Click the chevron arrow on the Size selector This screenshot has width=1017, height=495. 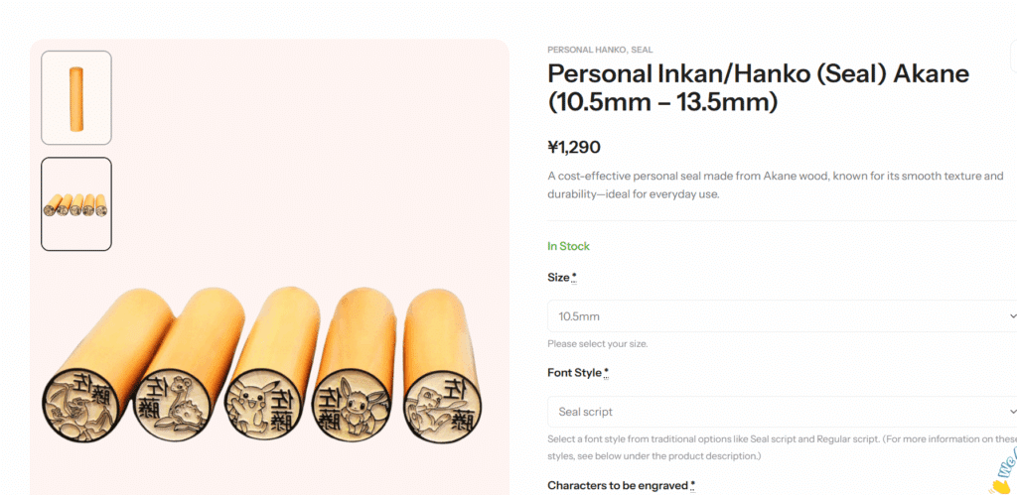1011,316
